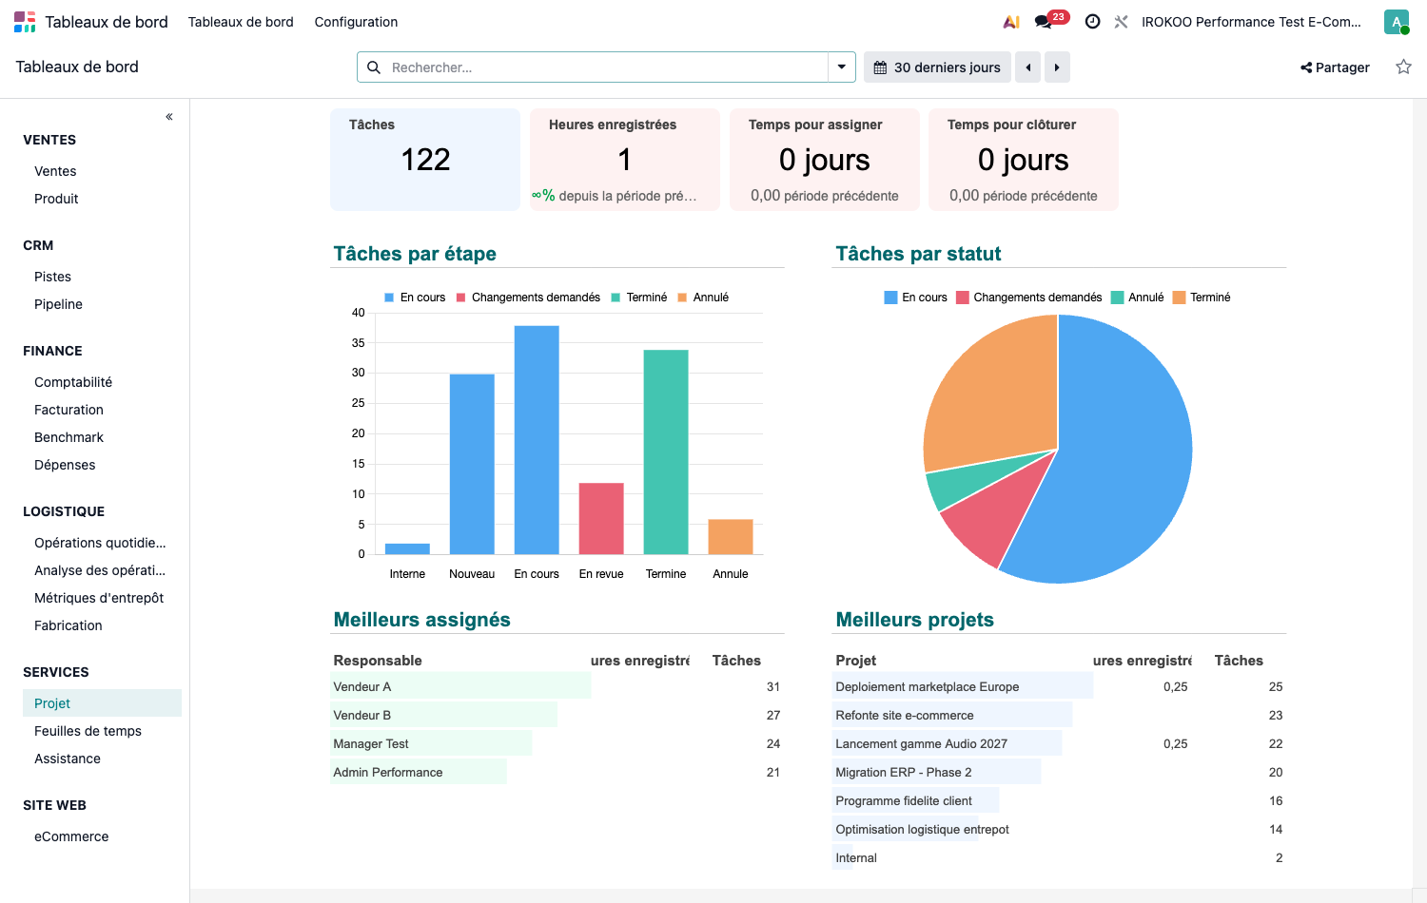This screenshot has width=1427, height=903.
Task: Click Vendeur A assignee row
Action: click(x=557, y=686)
